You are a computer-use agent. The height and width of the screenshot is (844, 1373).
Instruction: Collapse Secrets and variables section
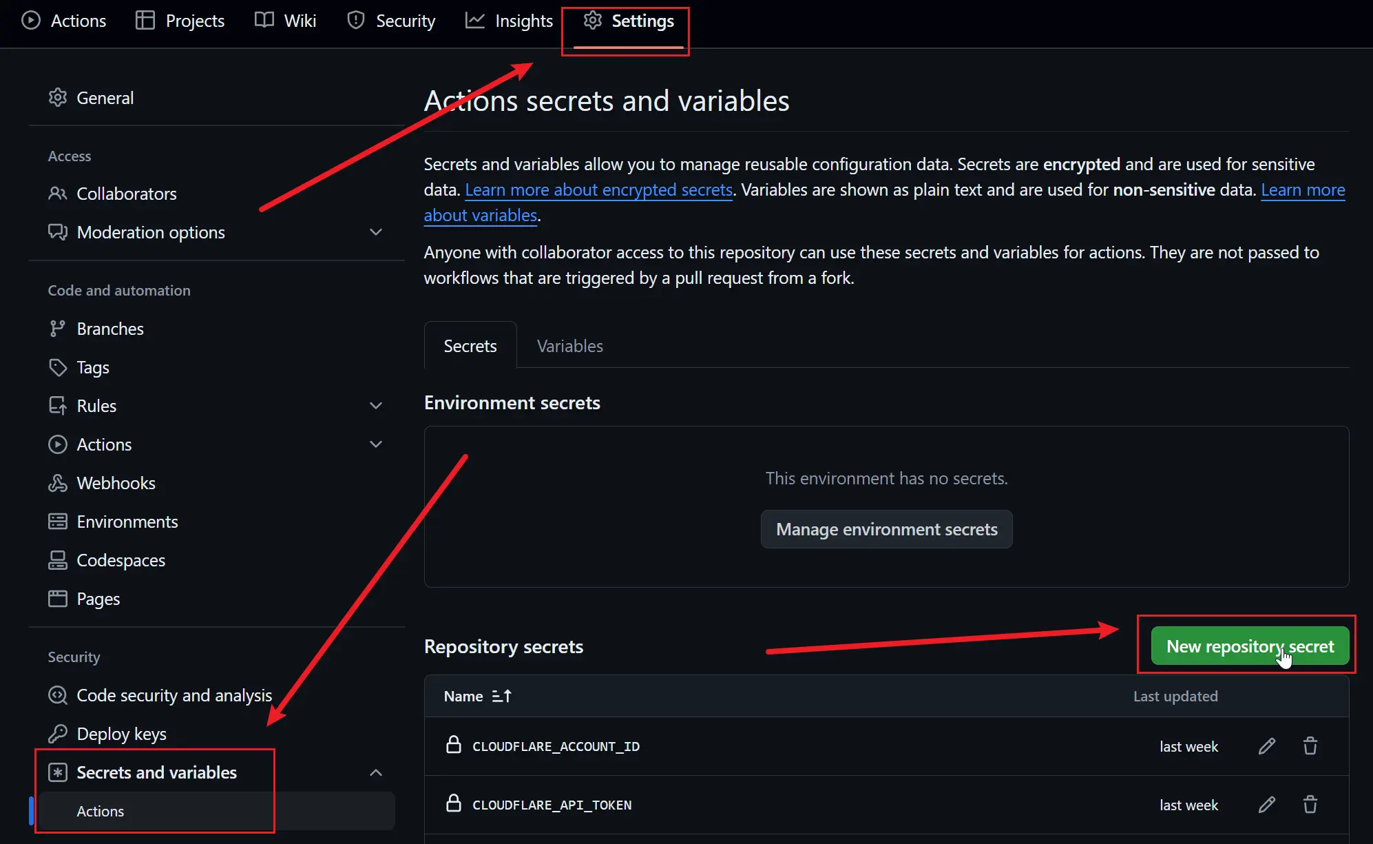[x=376, y=772]
